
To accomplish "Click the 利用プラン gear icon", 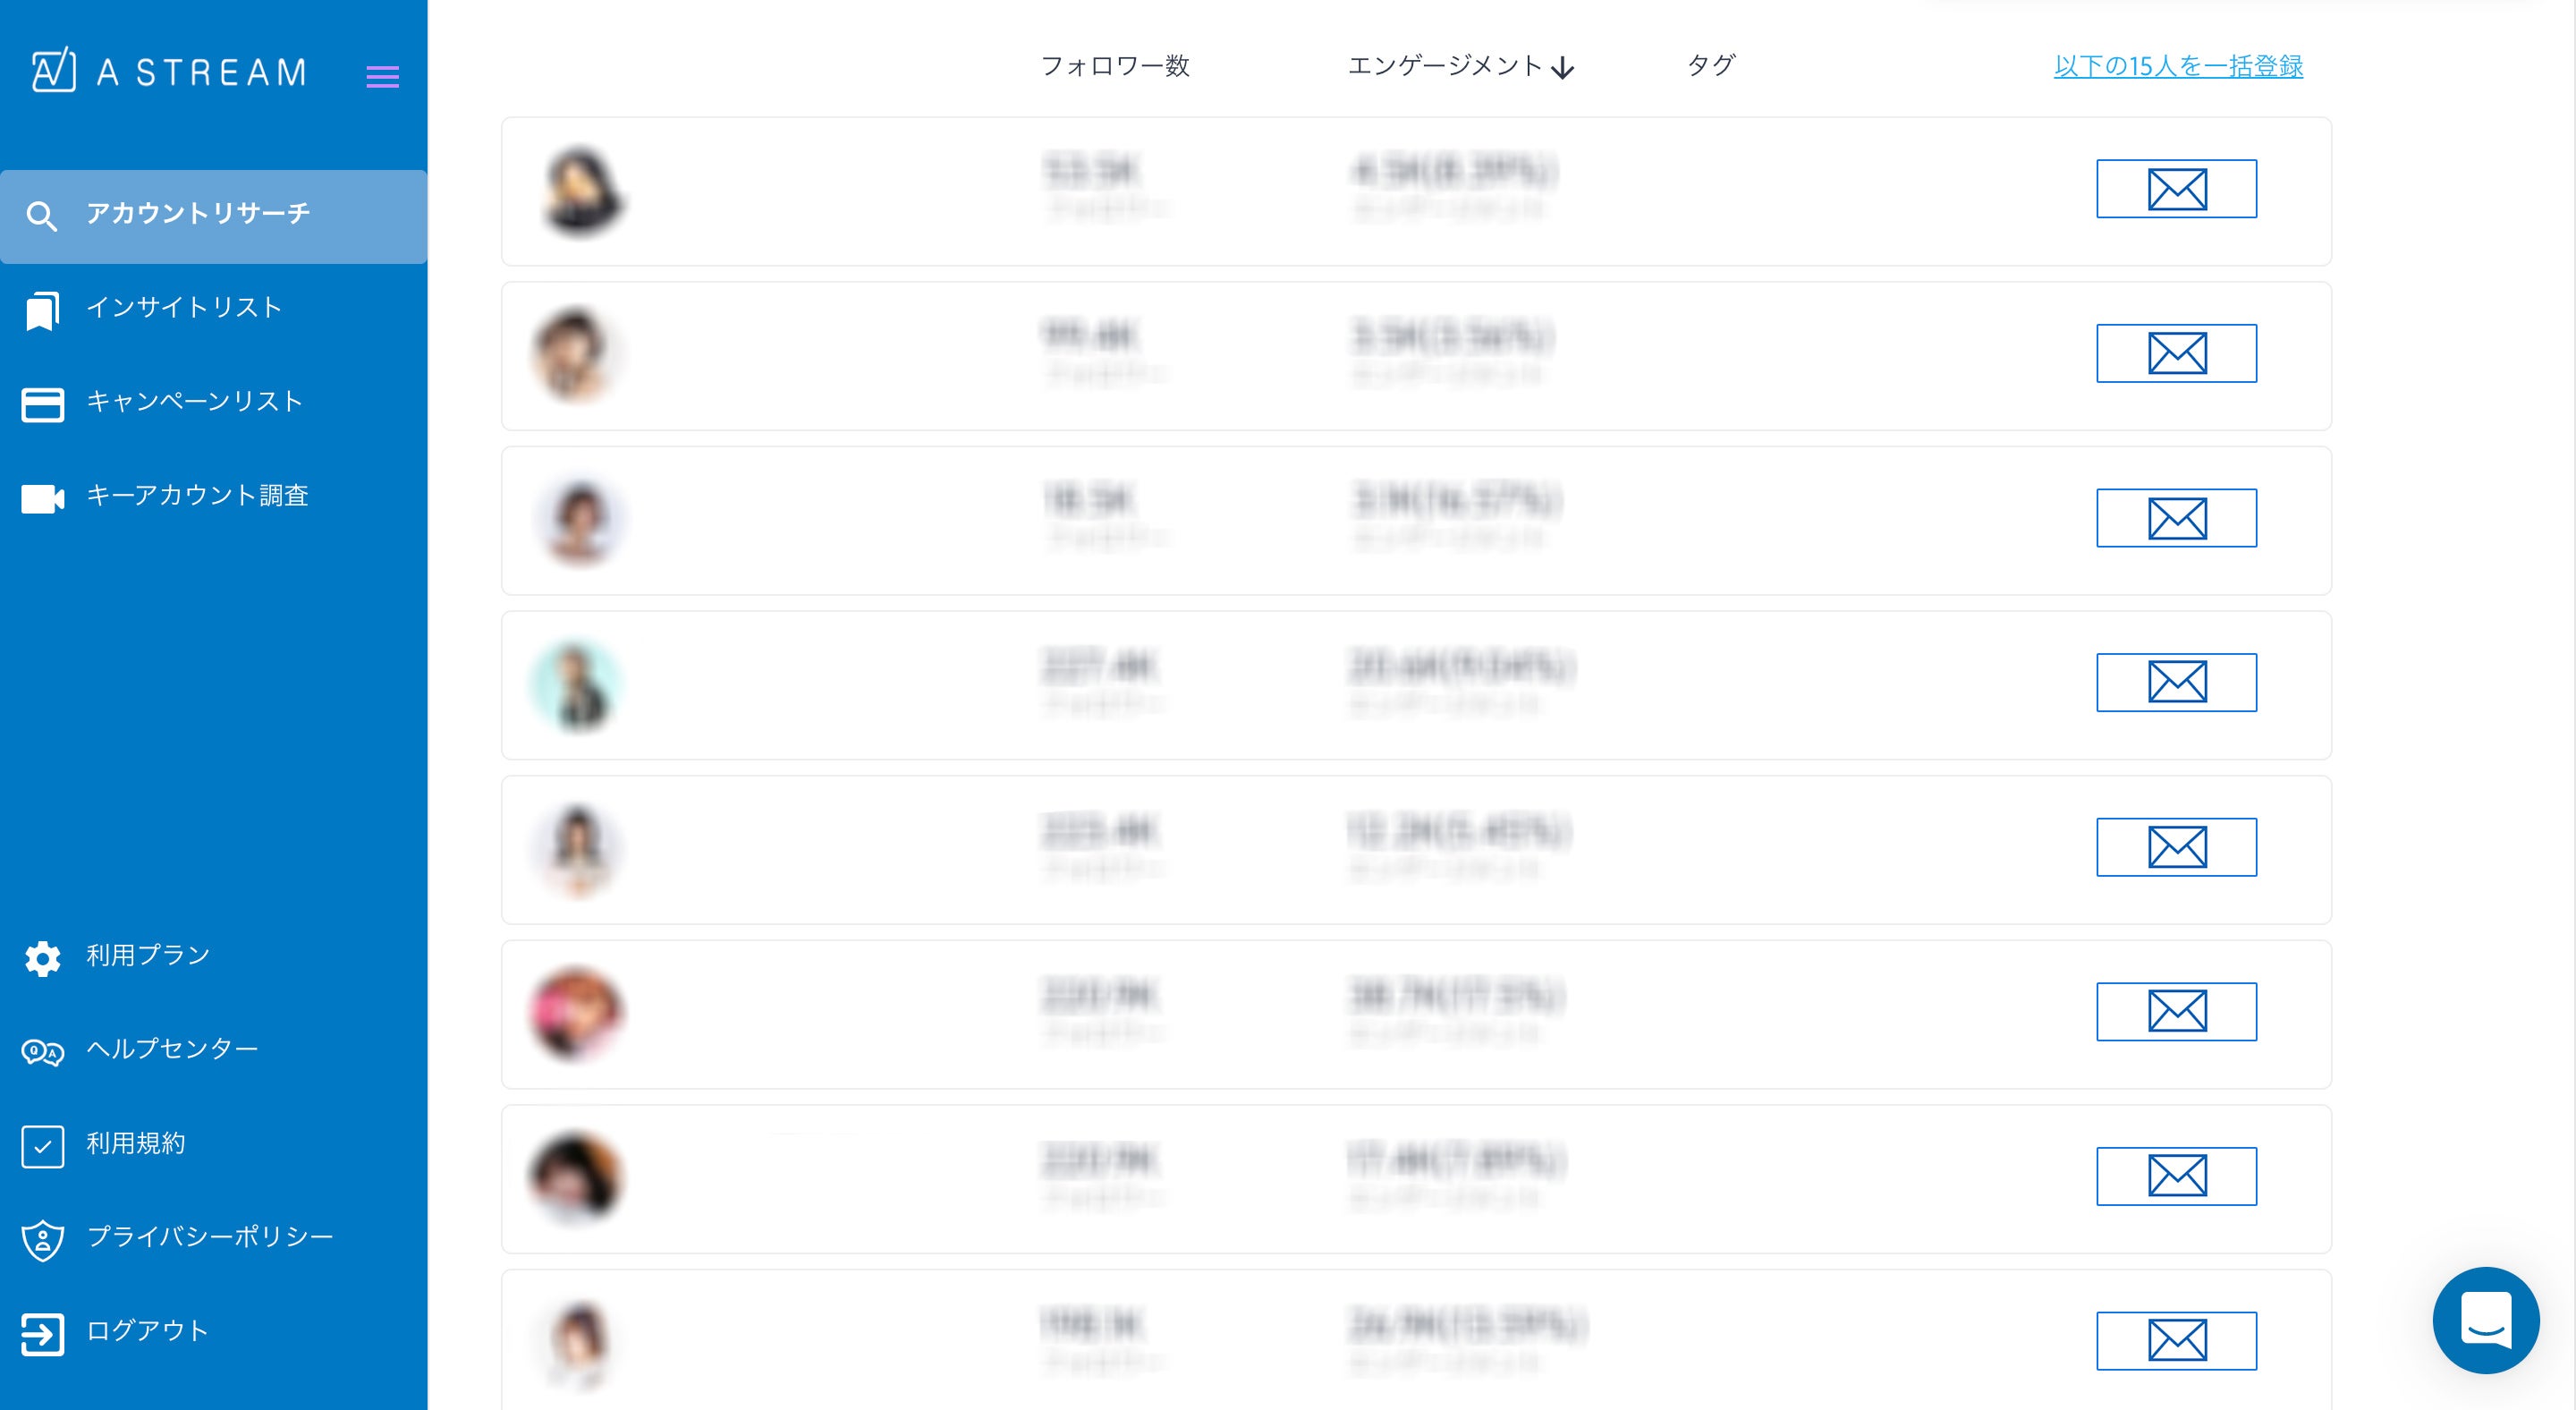I will click(42, 957).
